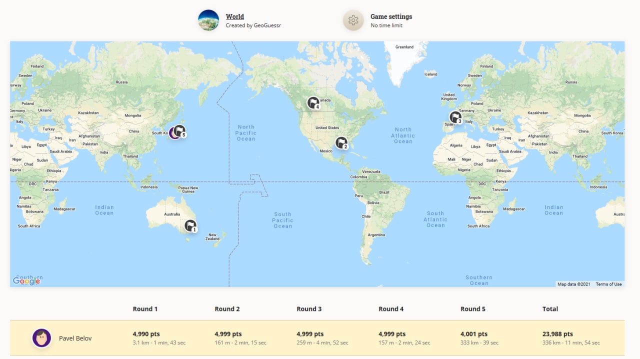Screen dimensions: 640x359
Task: Click the 3.1 km - 1 min, 43 sec detail
Action: pos(159,343)
